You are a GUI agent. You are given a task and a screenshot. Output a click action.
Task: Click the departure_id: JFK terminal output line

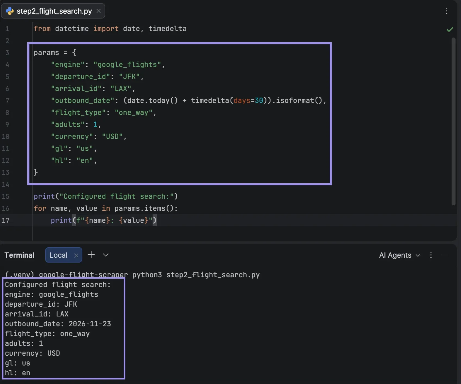(41, 304)
